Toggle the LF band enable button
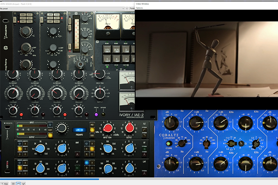This screenshot has height=185, width=278. click(x=20, y=162)
